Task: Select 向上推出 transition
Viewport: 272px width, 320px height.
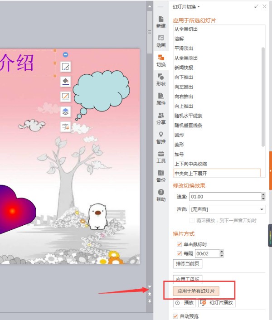Action: (217, 106)
